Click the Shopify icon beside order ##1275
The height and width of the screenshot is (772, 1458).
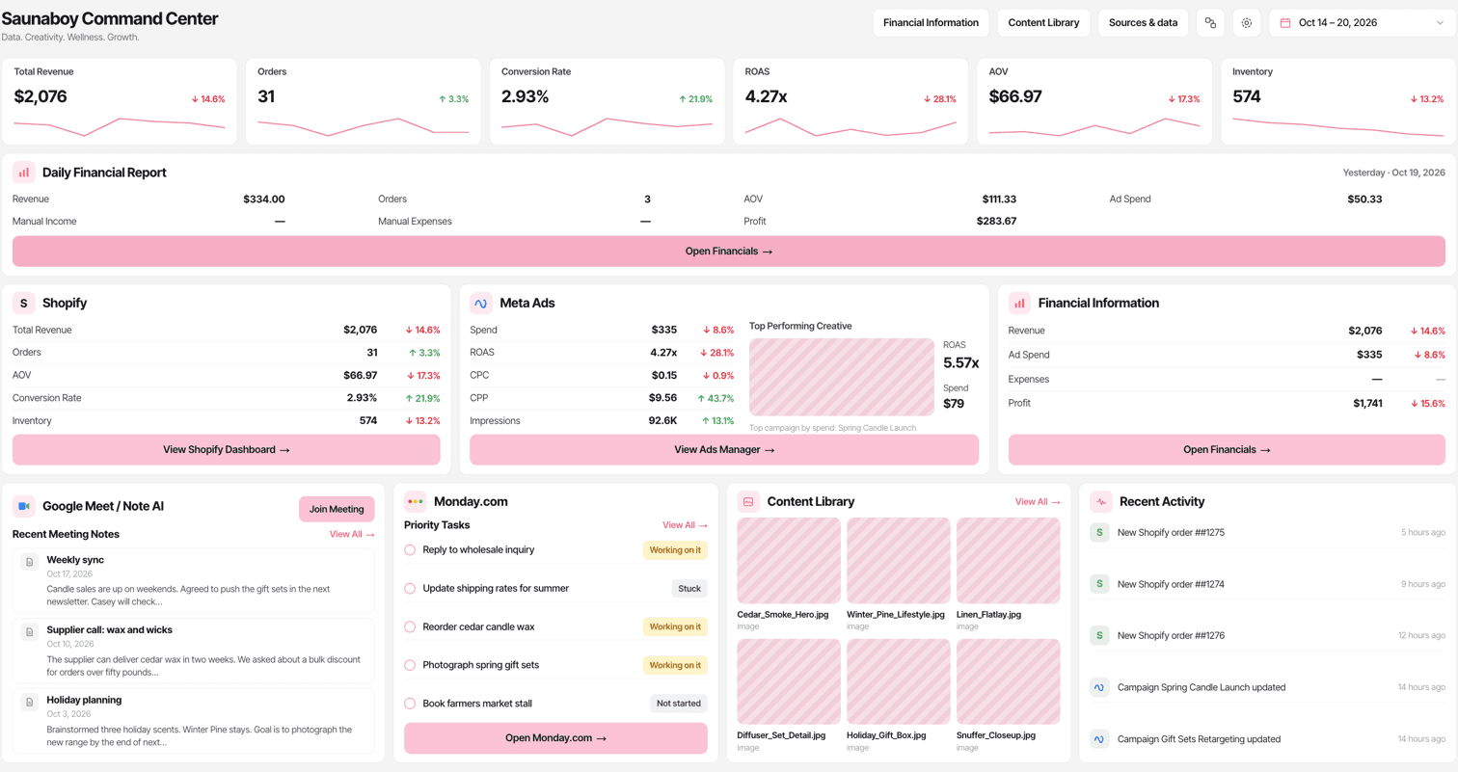point(1099,532)
